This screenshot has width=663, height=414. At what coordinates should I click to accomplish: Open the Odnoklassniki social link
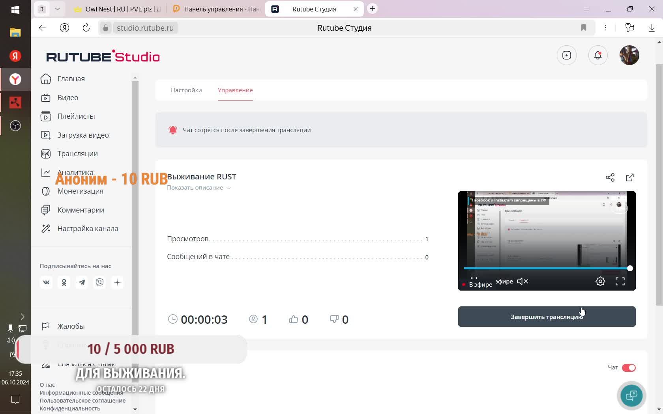[64, 282]
